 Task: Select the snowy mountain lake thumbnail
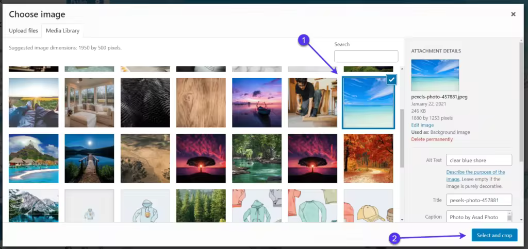pos(34,206)
